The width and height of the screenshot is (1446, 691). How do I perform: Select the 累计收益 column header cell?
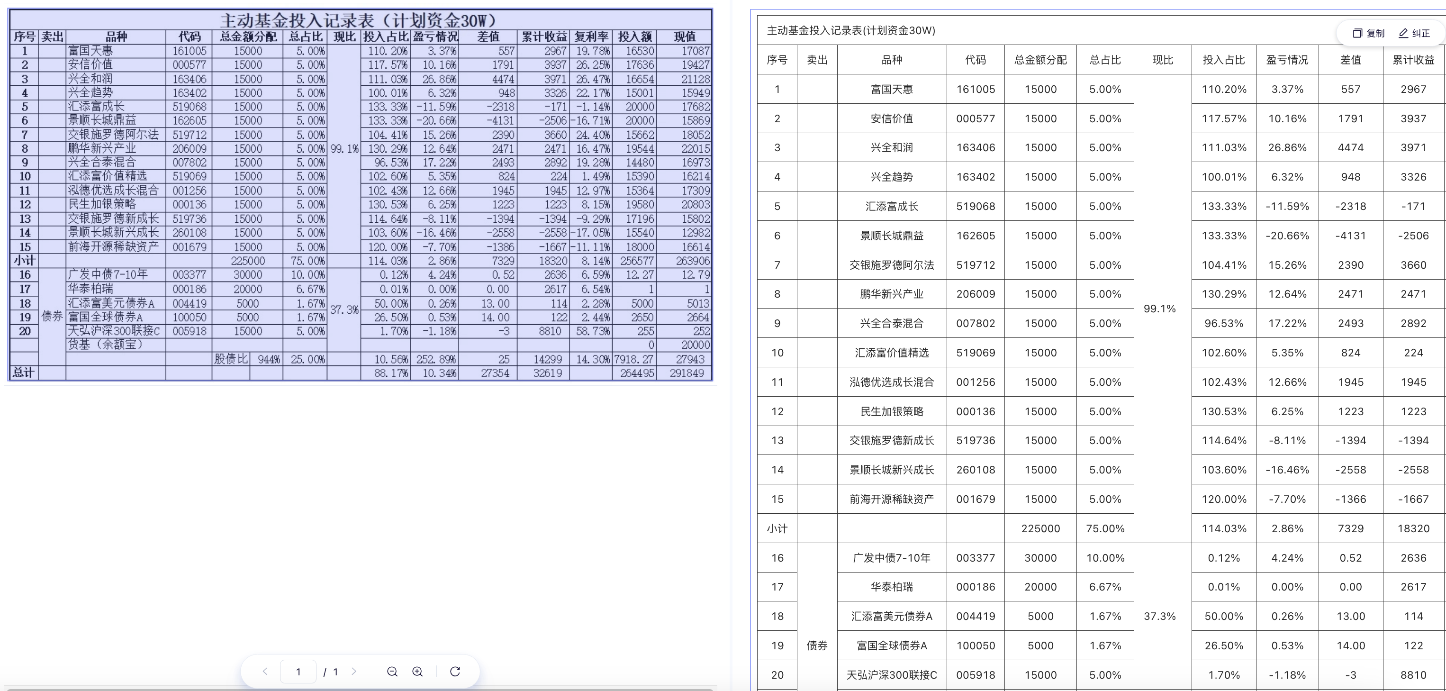1413,60
